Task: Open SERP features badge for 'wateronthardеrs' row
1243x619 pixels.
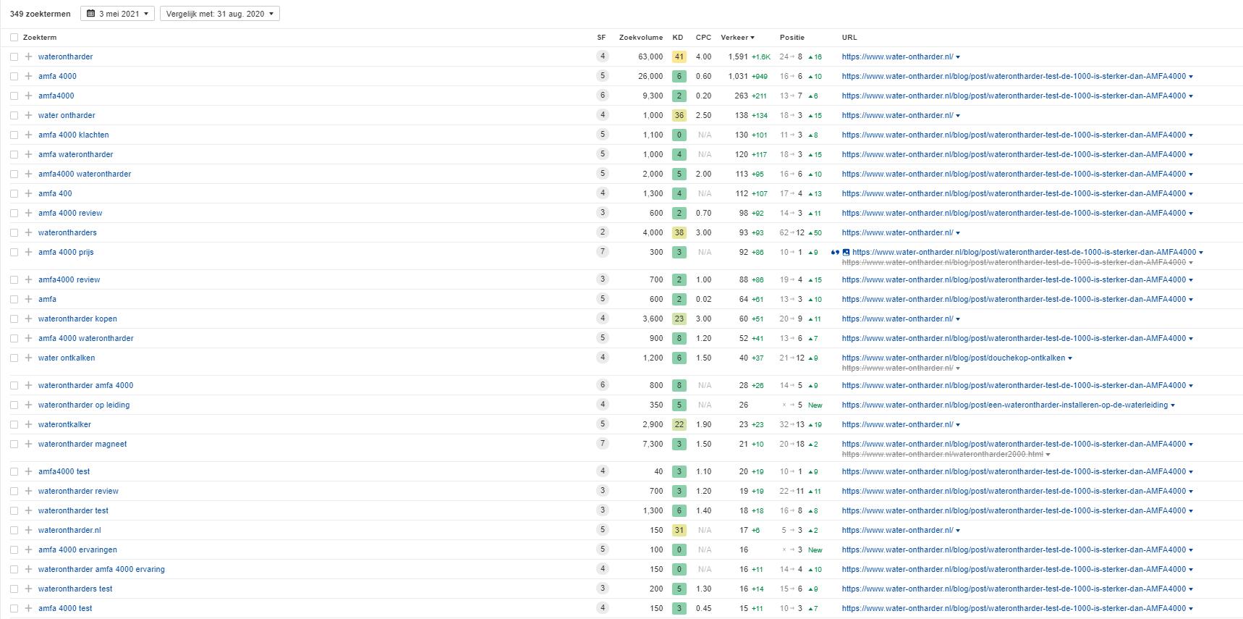Action: pyautogui.click(x=602, y=232)
